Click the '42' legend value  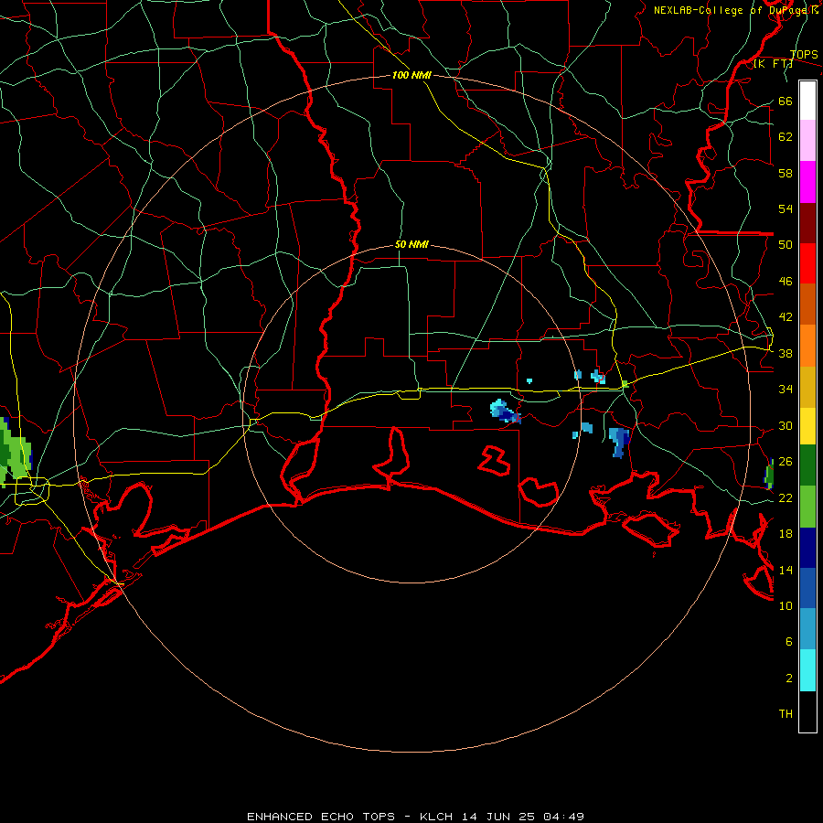(x=786, y=317)
